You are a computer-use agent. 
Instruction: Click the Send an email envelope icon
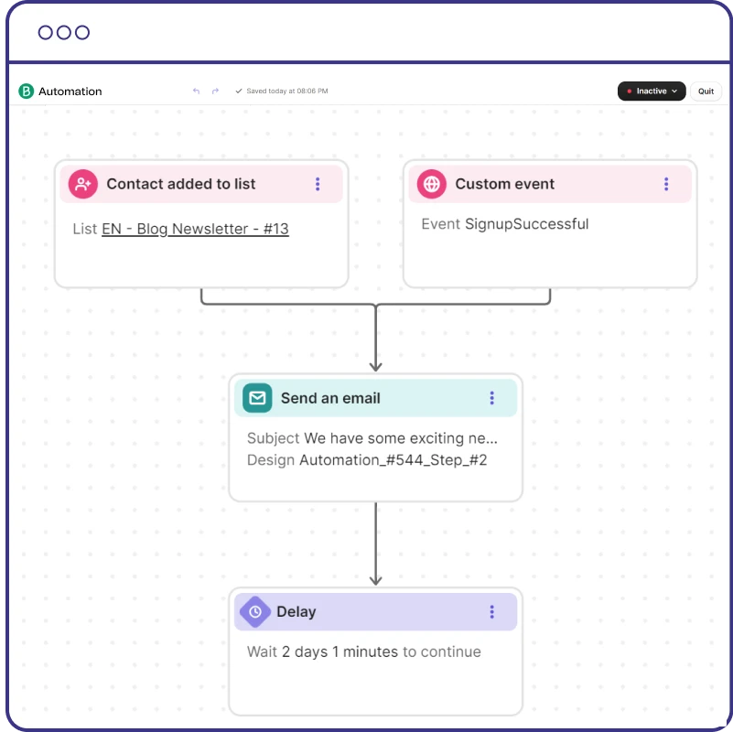(x=257, y=398)
